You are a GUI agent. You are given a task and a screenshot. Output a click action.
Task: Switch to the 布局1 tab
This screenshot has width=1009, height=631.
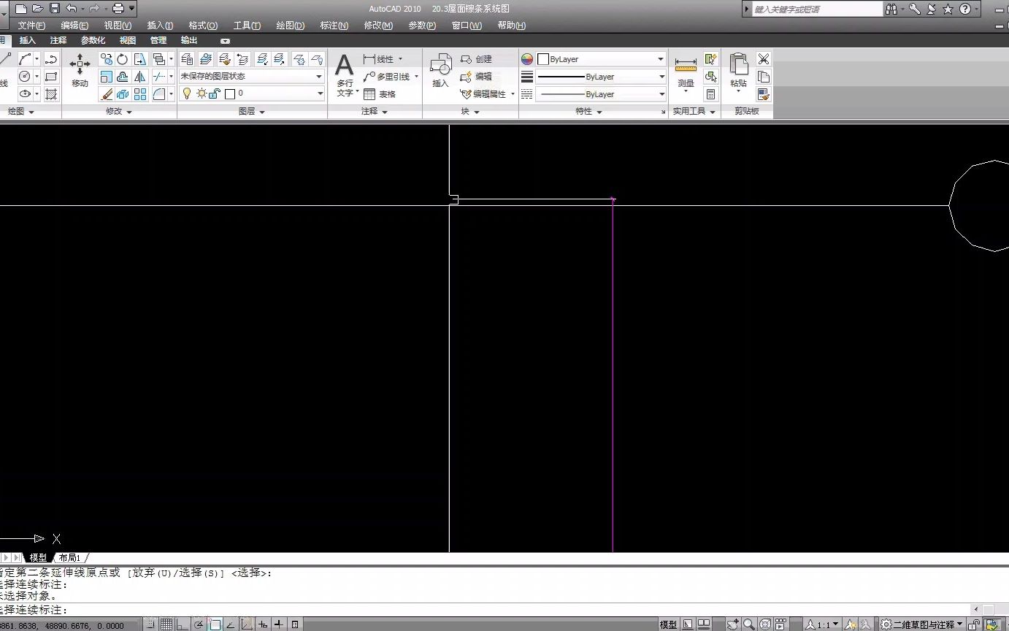(70, 557)
